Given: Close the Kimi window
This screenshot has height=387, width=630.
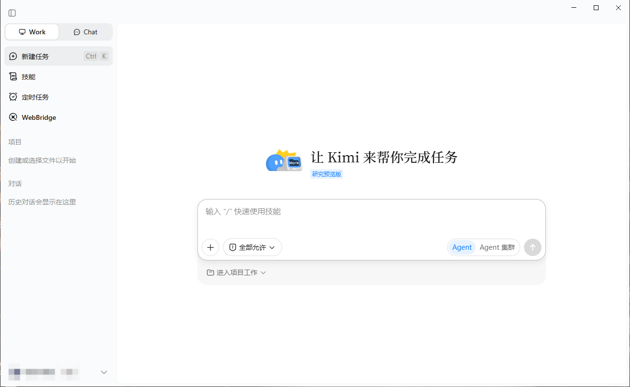Looking at the screenshot, I should tap(618, 8).
